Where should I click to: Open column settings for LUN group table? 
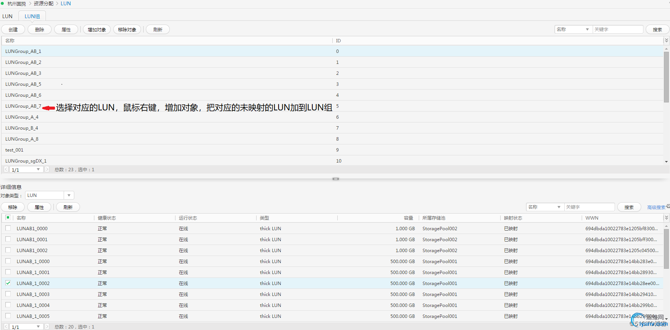tap(666, 40)
